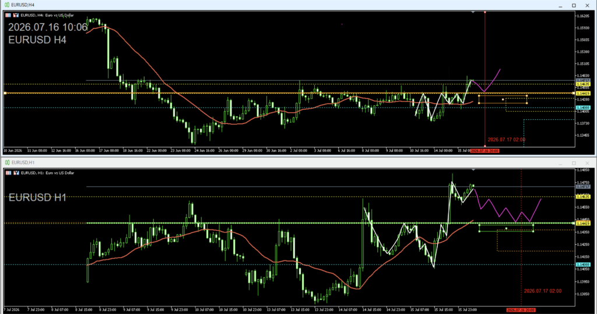Grab the top-right handle of the green rectangle in H1
The image size is (597, 314).
[533, 225]
